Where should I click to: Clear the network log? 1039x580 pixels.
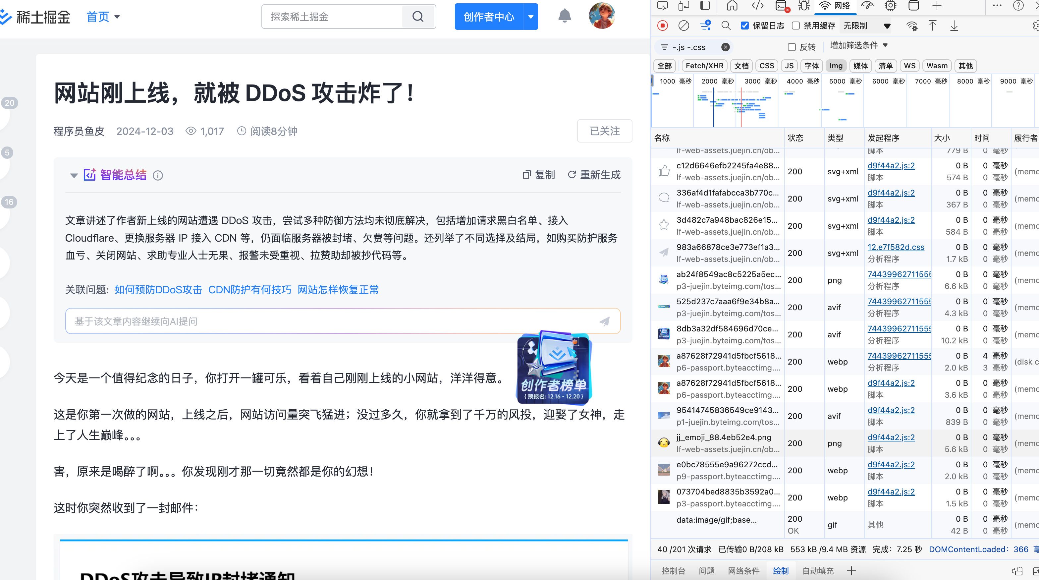point(684,26)
